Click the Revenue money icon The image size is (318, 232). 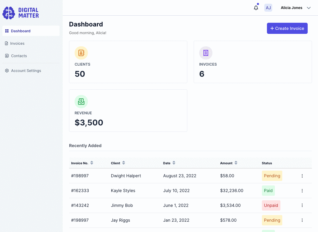point(81,102)
